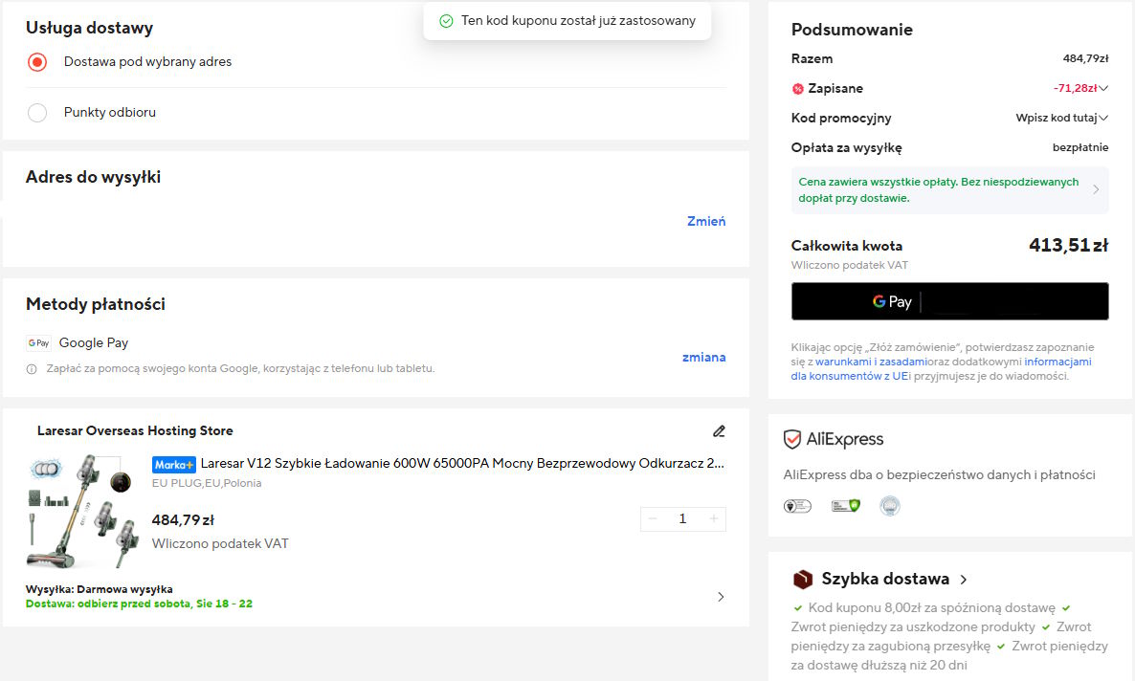The image size is (1135, 681).
Task: Click the 'Wysyłka: Darmowa wysyłka' text
Action: [100, 589]
